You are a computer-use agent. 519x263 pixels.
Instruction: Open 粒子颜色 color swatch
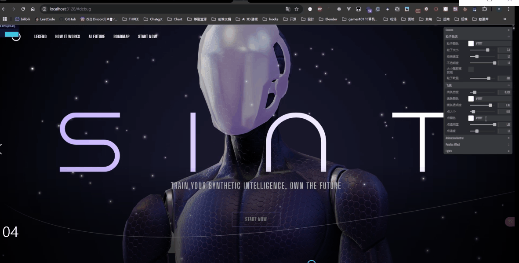tap(471, 44)
